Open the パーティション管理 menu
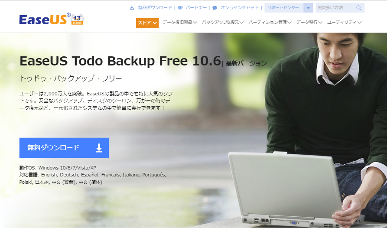This screenshot has height=228, width=387. click(270, 23)
